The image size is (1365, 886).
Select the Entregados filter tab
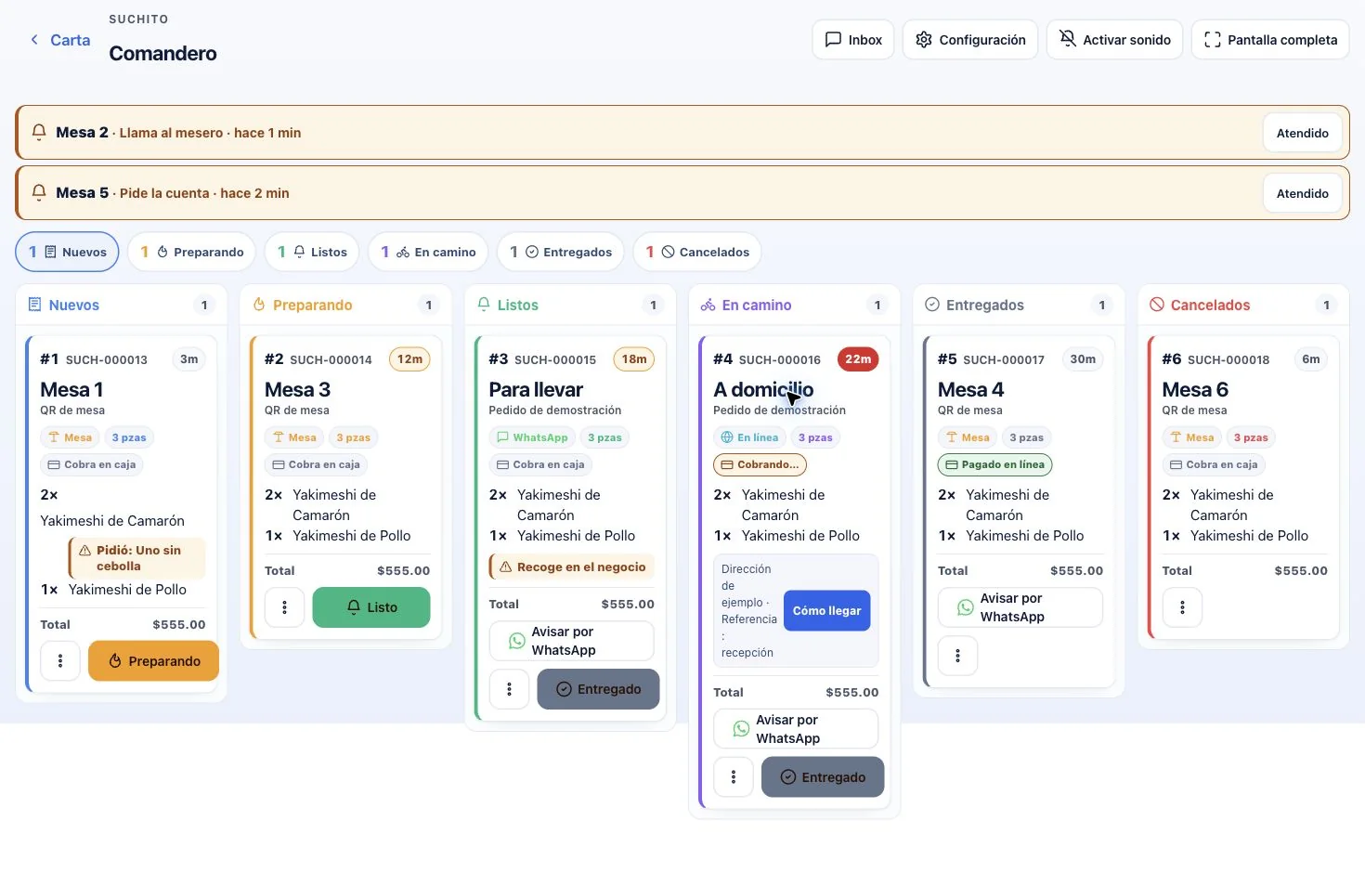point(561,252)
